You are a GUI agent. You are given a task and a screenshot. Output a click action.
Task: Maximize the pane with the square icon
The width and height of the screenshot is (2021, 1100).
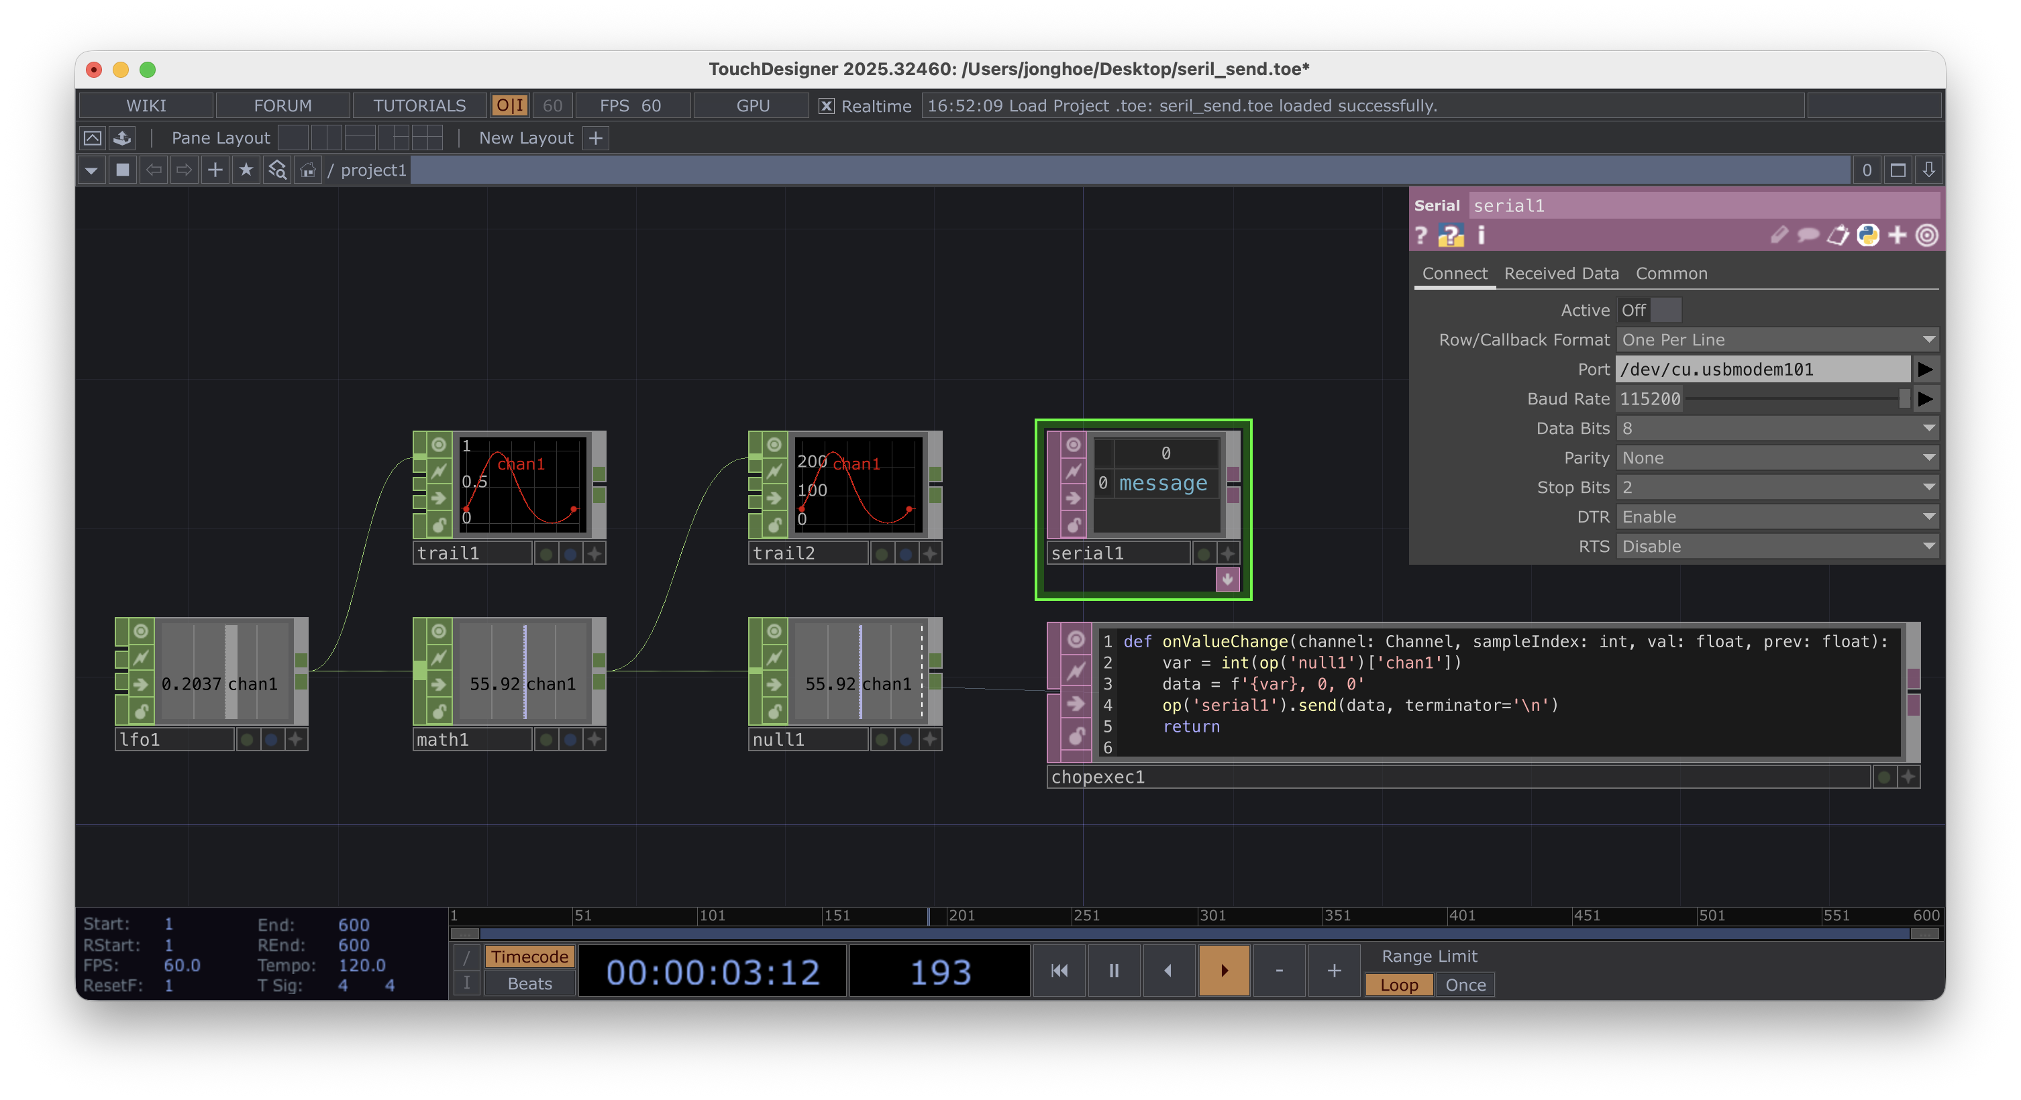tap(1897, 169)
